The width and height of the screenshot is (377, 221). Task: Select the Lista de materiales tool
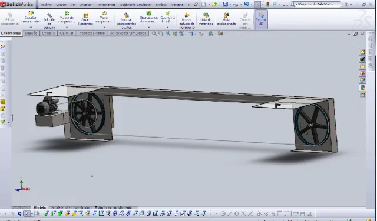pyautogui.click(x=206, y=19)
